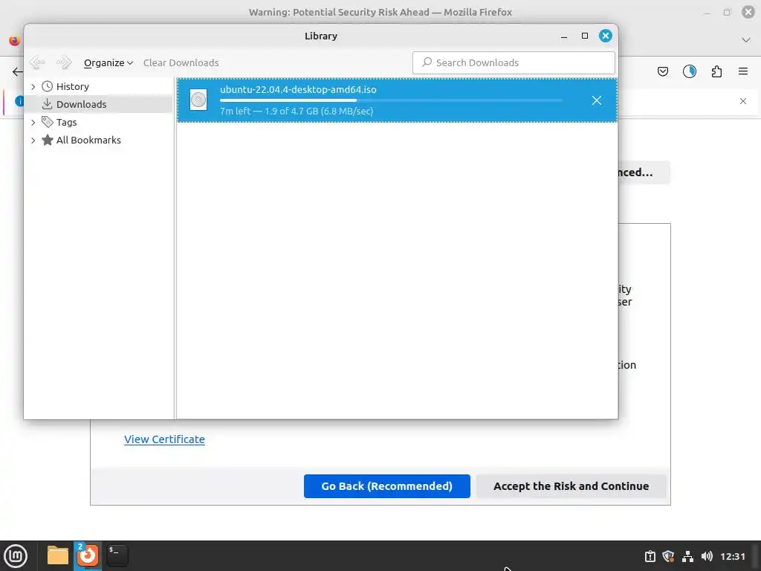The width and height of the screenshot is (761, 571).
Task: Click the Tags label icon
Action: click(x=47, y=122)
